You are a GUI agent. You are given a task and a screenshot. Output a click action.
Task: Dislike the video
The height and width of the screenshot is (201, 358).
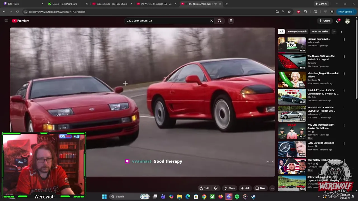point(216,188)
